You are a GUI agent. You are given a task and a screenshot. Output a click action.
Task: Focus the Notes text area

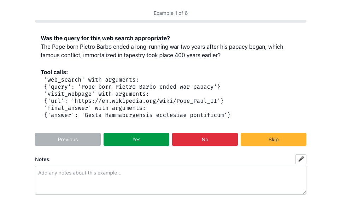[x=170, y=180]
